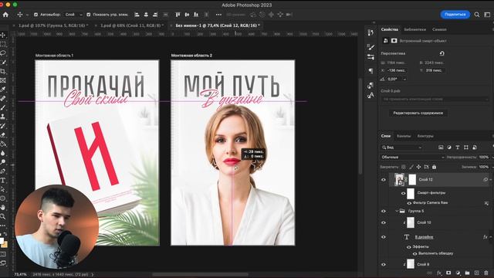Viewport: 494px width, 278px height.
Task: Filter layers by smart object icon
Action: [x=475, y=147]
